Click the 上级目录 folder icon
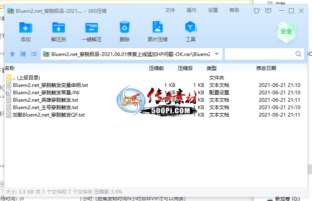The width and height of the screenshot is (312, 201). tap(9, 77)
